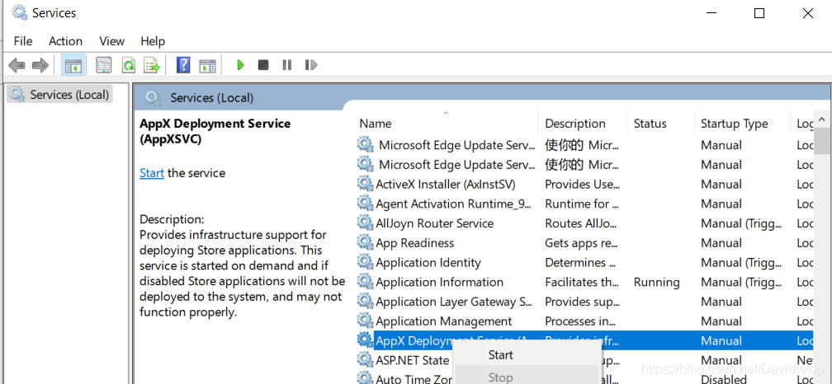Toggle the Show/Hide Console Tree toolbar icon

click(x=73, y=65)
